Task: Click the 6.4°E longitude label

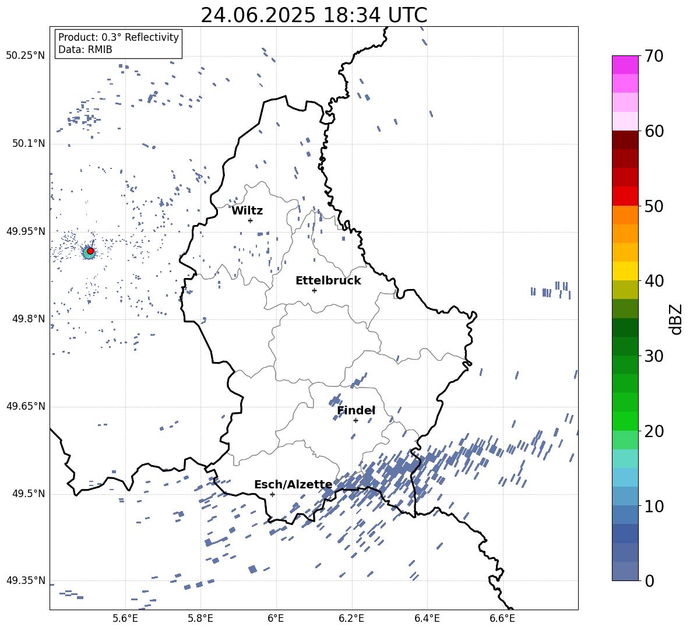Action: (x=427, y=618)
